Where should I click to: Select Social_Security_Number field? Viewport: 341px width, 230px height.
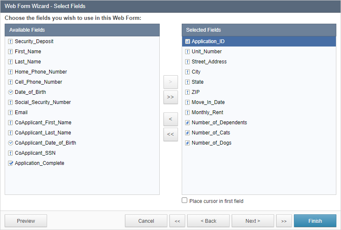point(82,102)
